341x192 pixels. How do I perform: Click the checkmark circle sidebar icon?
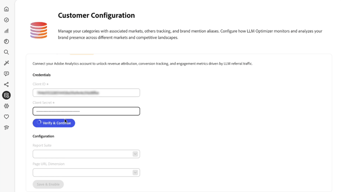tap(6, 20)
